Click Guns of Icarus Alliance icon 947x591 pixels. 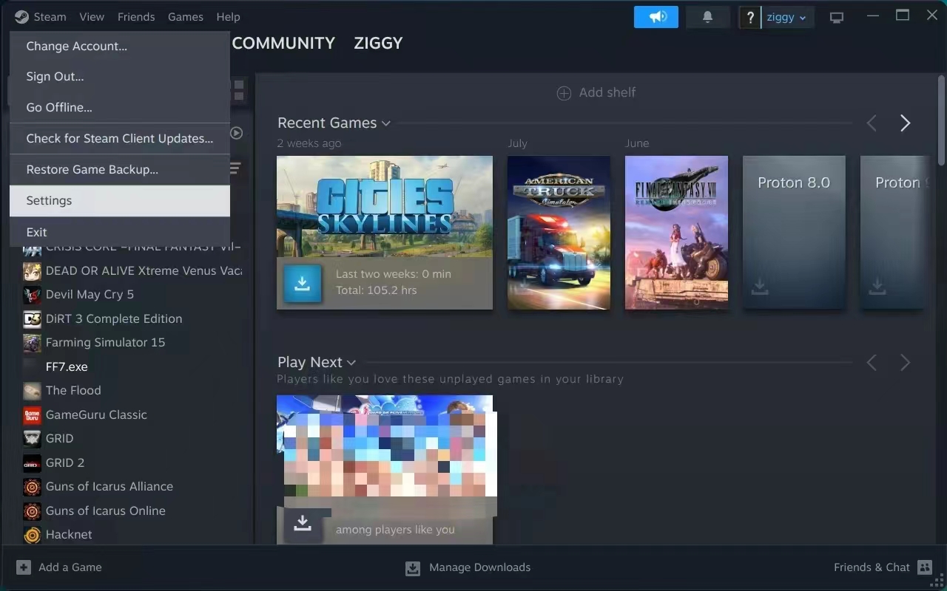tap(32, 487)
